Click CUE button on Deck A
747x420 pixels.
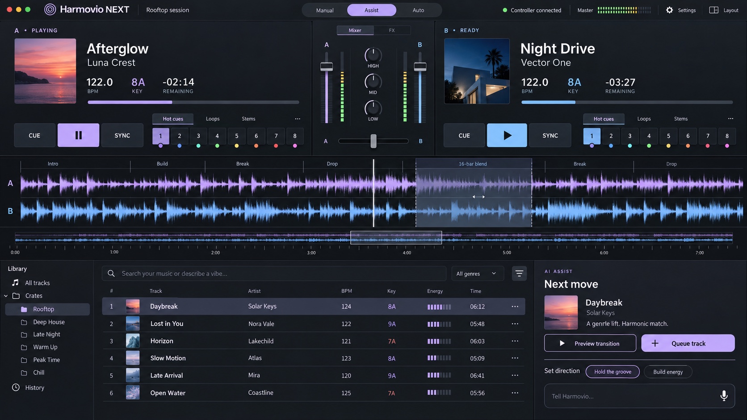[34, 135]
